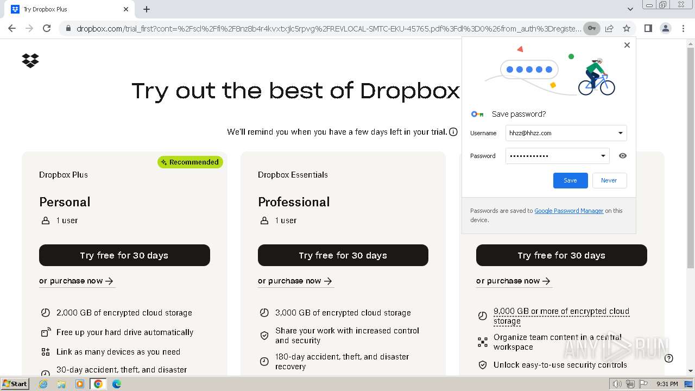Open Google Password Manager link
The image size is (695, 391).
(568, 211)
